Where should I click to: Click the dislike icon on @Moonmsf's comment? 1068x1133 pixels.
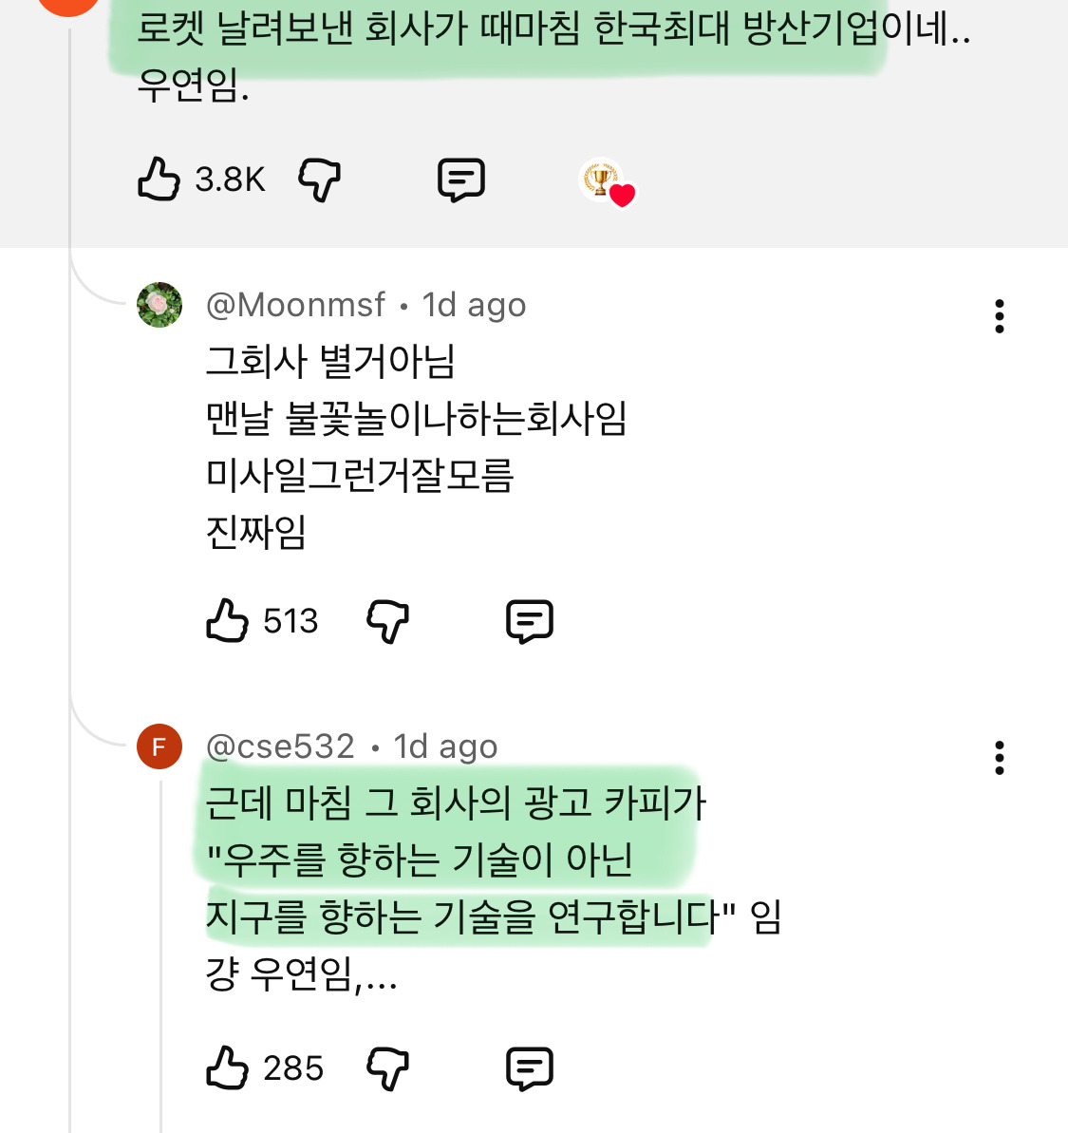click(387, 620)
